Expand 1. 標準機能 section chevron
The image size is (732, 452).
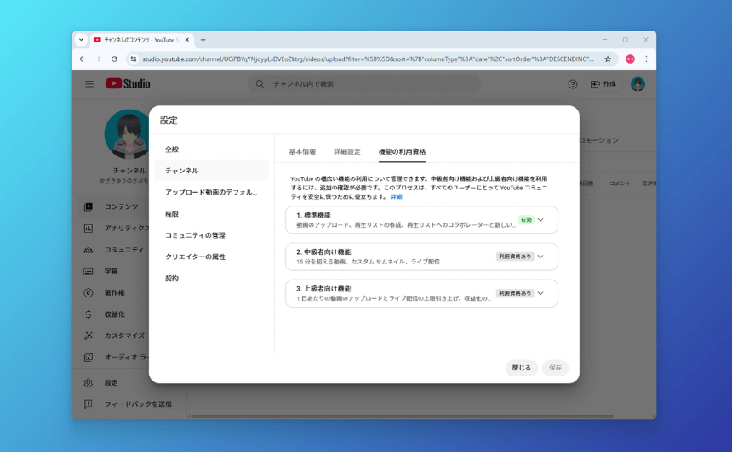click(x=540, y=220)
